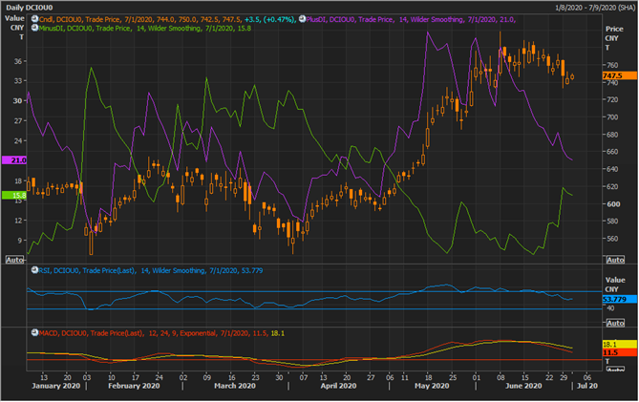The image size is (639, 402).
Task: Toggle Auto scaling in the RSI pane
Action: tap(615, 323)
